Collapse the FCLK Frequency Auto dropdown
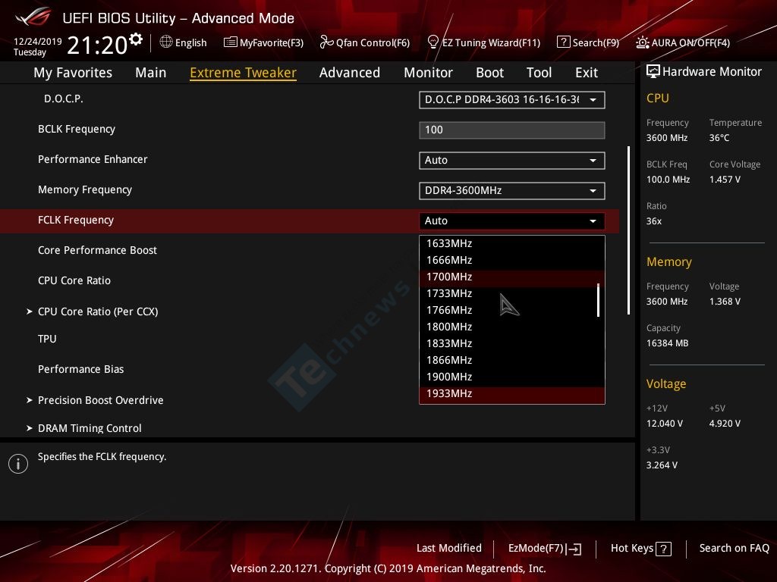Screen dimensions: 777x582 (x=512, y=221)
